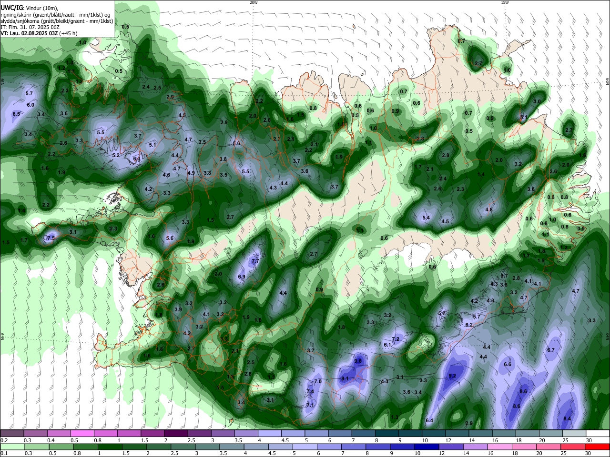Click the "0.4" label on the snow scale
Screen dimensions: 610x457
coord(51,440)
